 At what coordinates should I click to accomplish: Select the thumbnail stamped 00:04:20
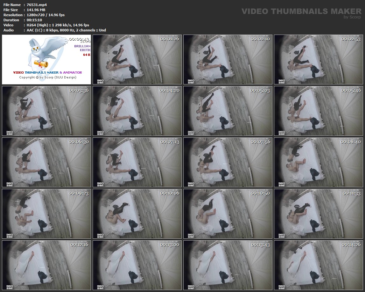[x=137, y=111]
